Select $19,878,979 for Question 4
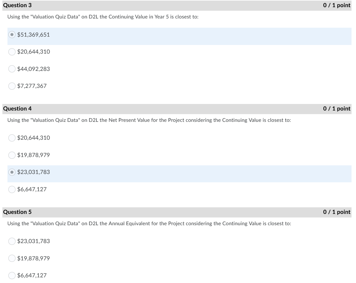Screen dimensions: 356x283 point(12,155)
